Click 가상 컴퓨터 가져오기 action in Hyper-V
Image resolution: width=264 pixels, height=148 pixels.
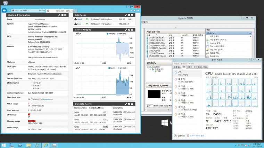coord(218,40)
